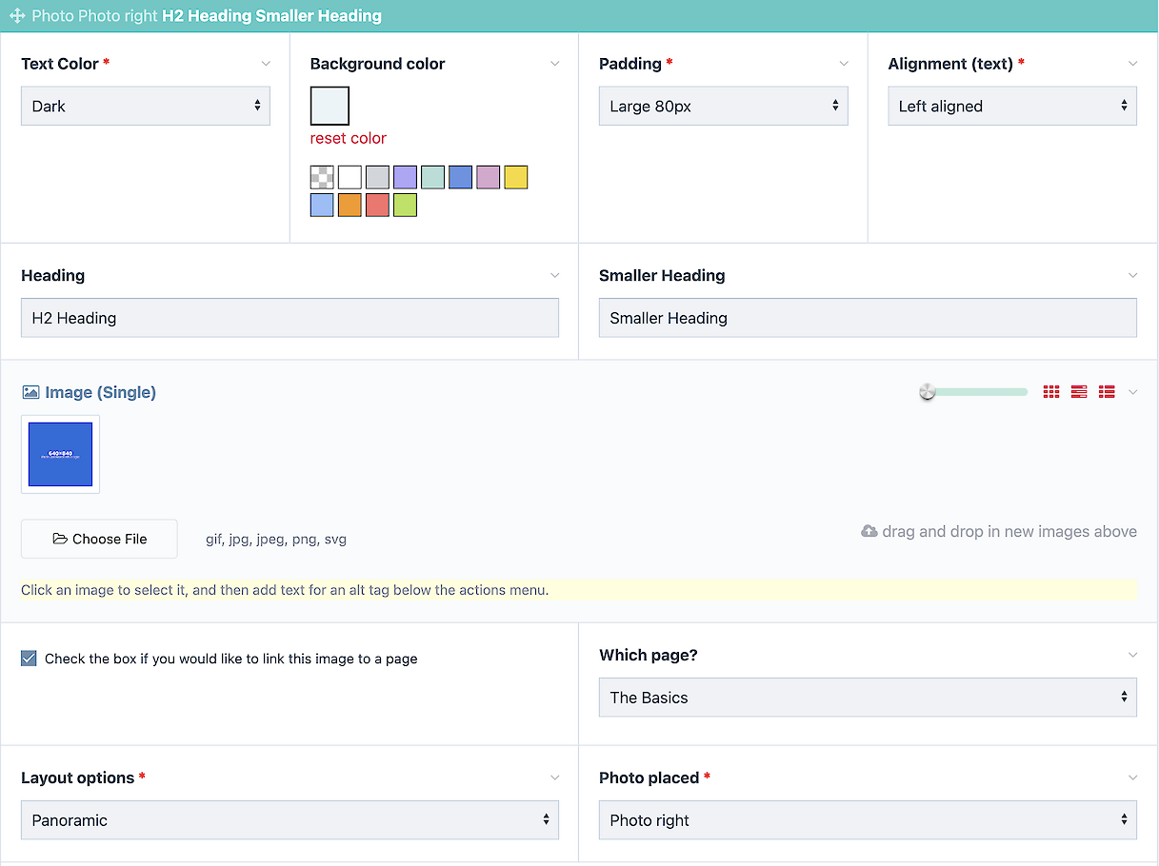Click the Image (Single) field icon
Screen dimensions: 1159x866
click(30, 392)
